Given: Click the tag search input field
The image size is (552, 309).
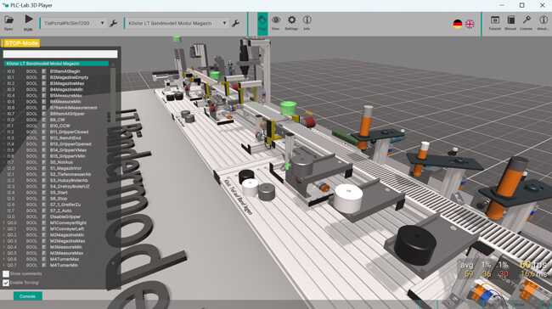Looking at the screenshot, I should 60,53.
